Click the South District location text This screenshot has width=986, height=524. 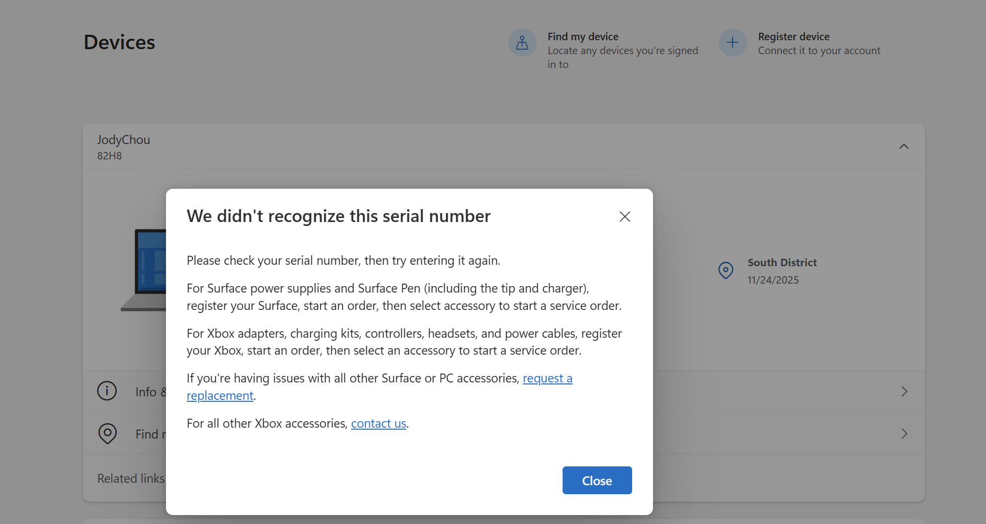coord(782,263)
